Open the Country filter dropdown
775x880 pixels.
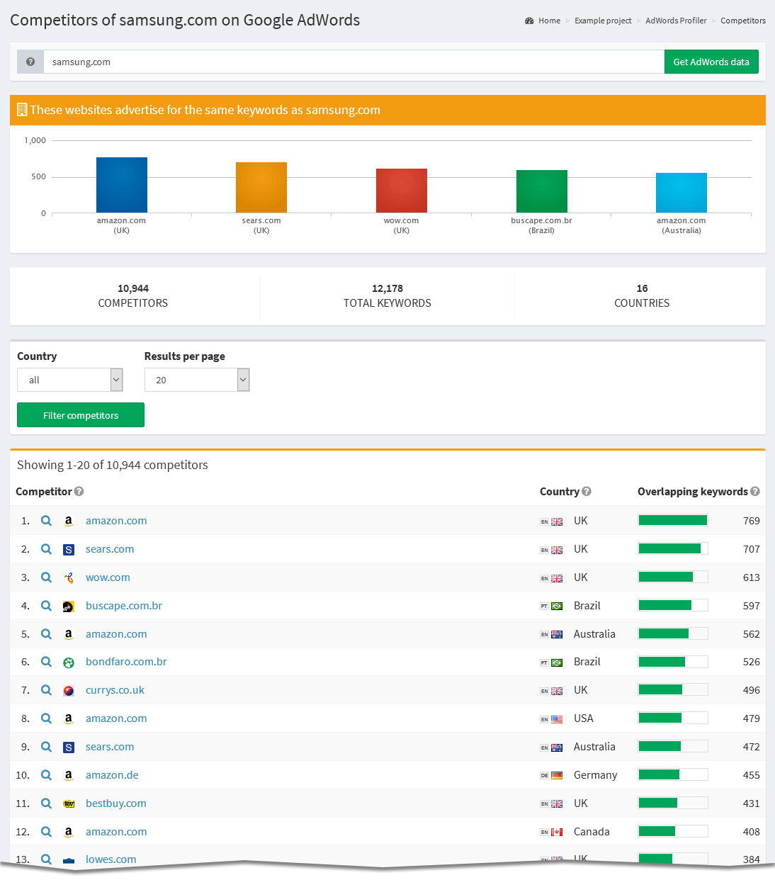point(69,380)
